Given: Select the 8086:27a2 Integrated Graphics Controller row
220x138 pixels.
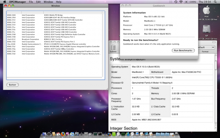Looking at the screenshot, I should [54, 46].
